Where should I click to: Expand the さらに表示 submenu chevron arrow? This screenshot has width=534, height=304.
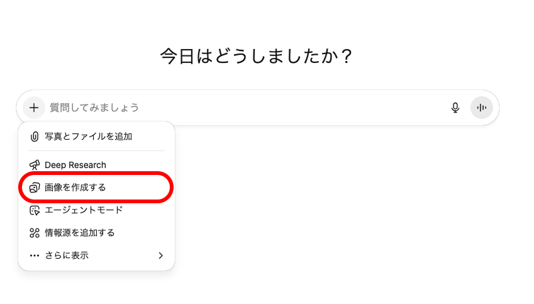160,256
